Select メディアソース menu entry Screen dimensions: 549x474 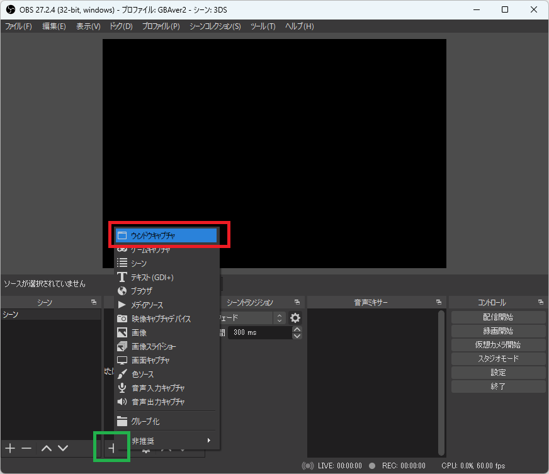[166, 305]
